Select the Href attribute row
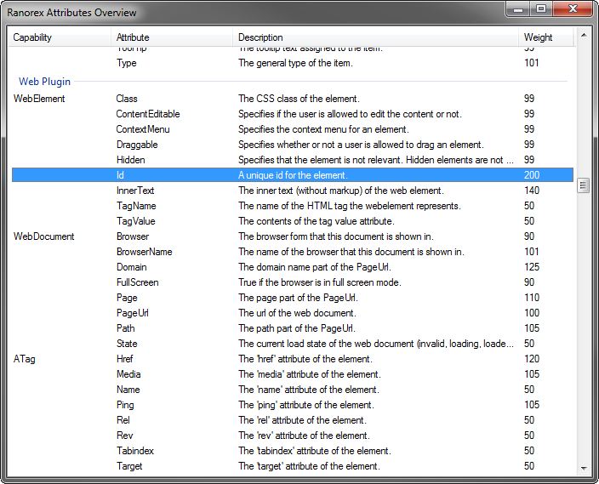 pos(293,359)
